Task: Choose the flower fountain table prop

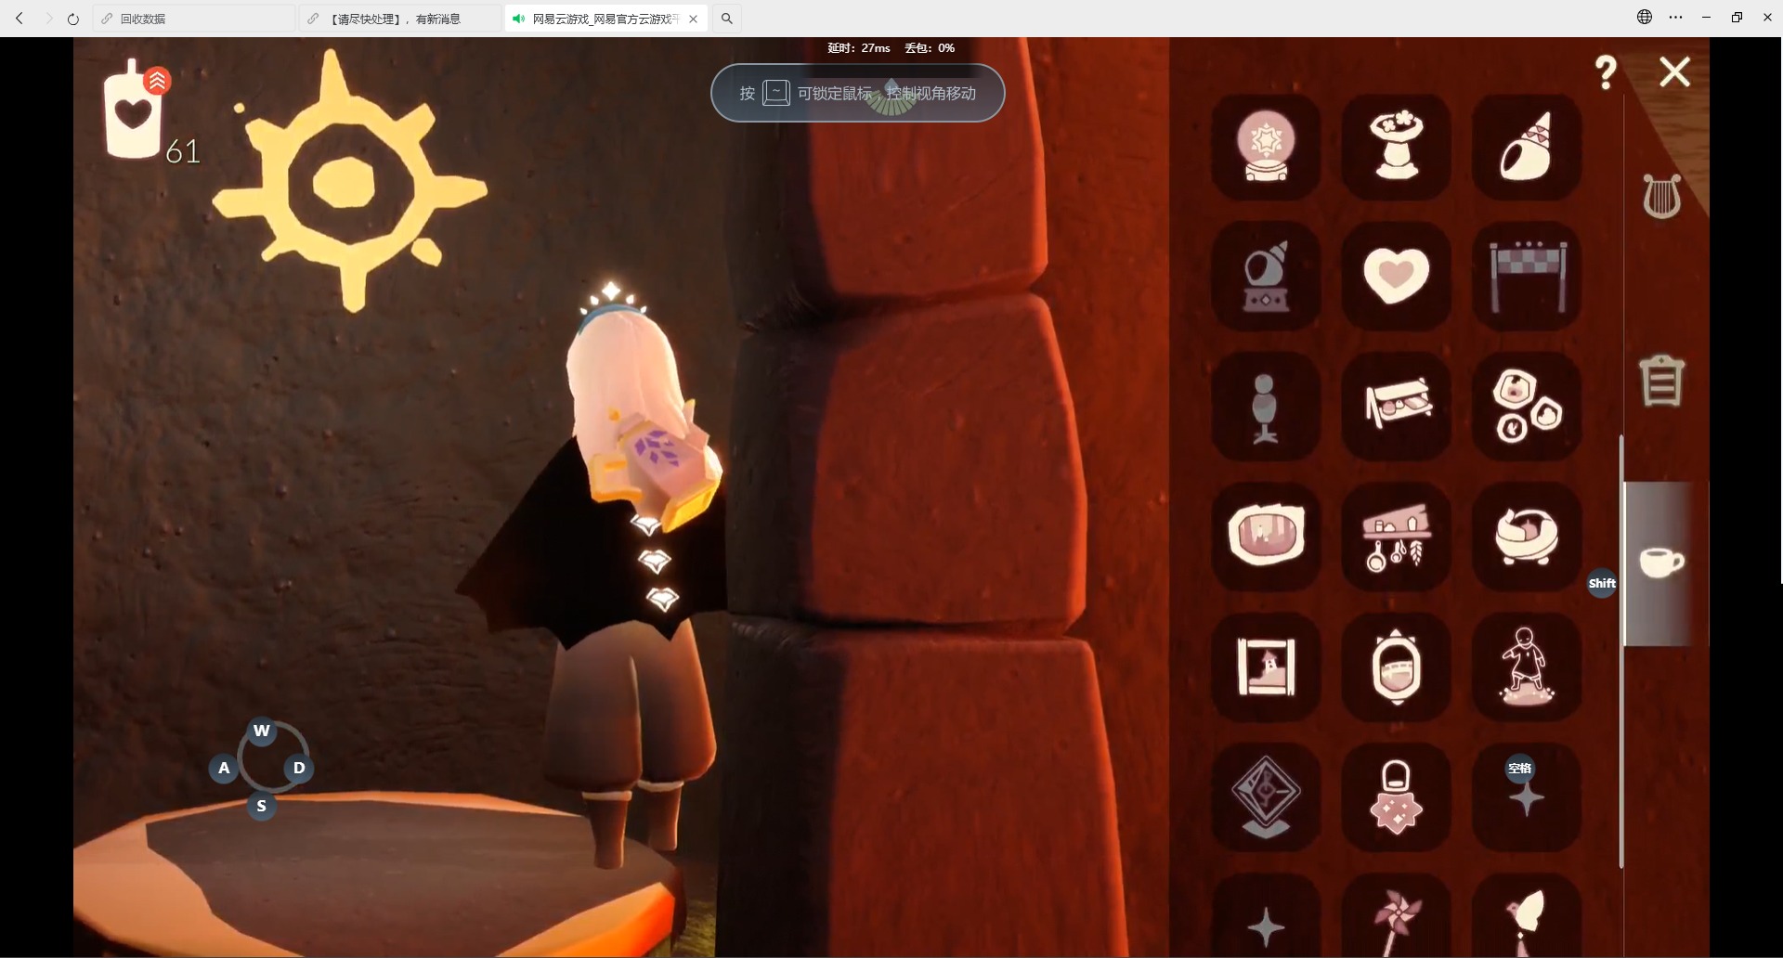Action: point(1396,146)
